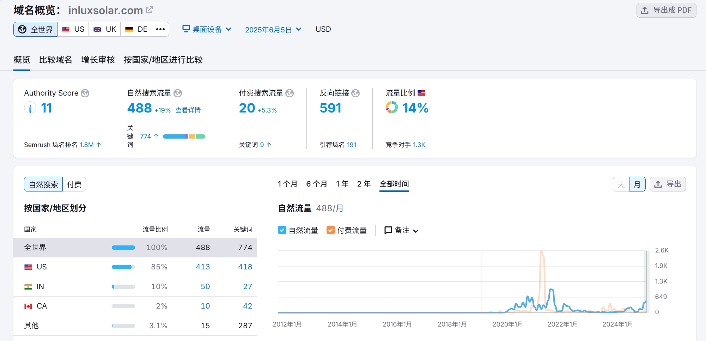The height and width of the screenshot is (341, 706).
Task: Click the US flag in the country table
Action: (28, 267)
